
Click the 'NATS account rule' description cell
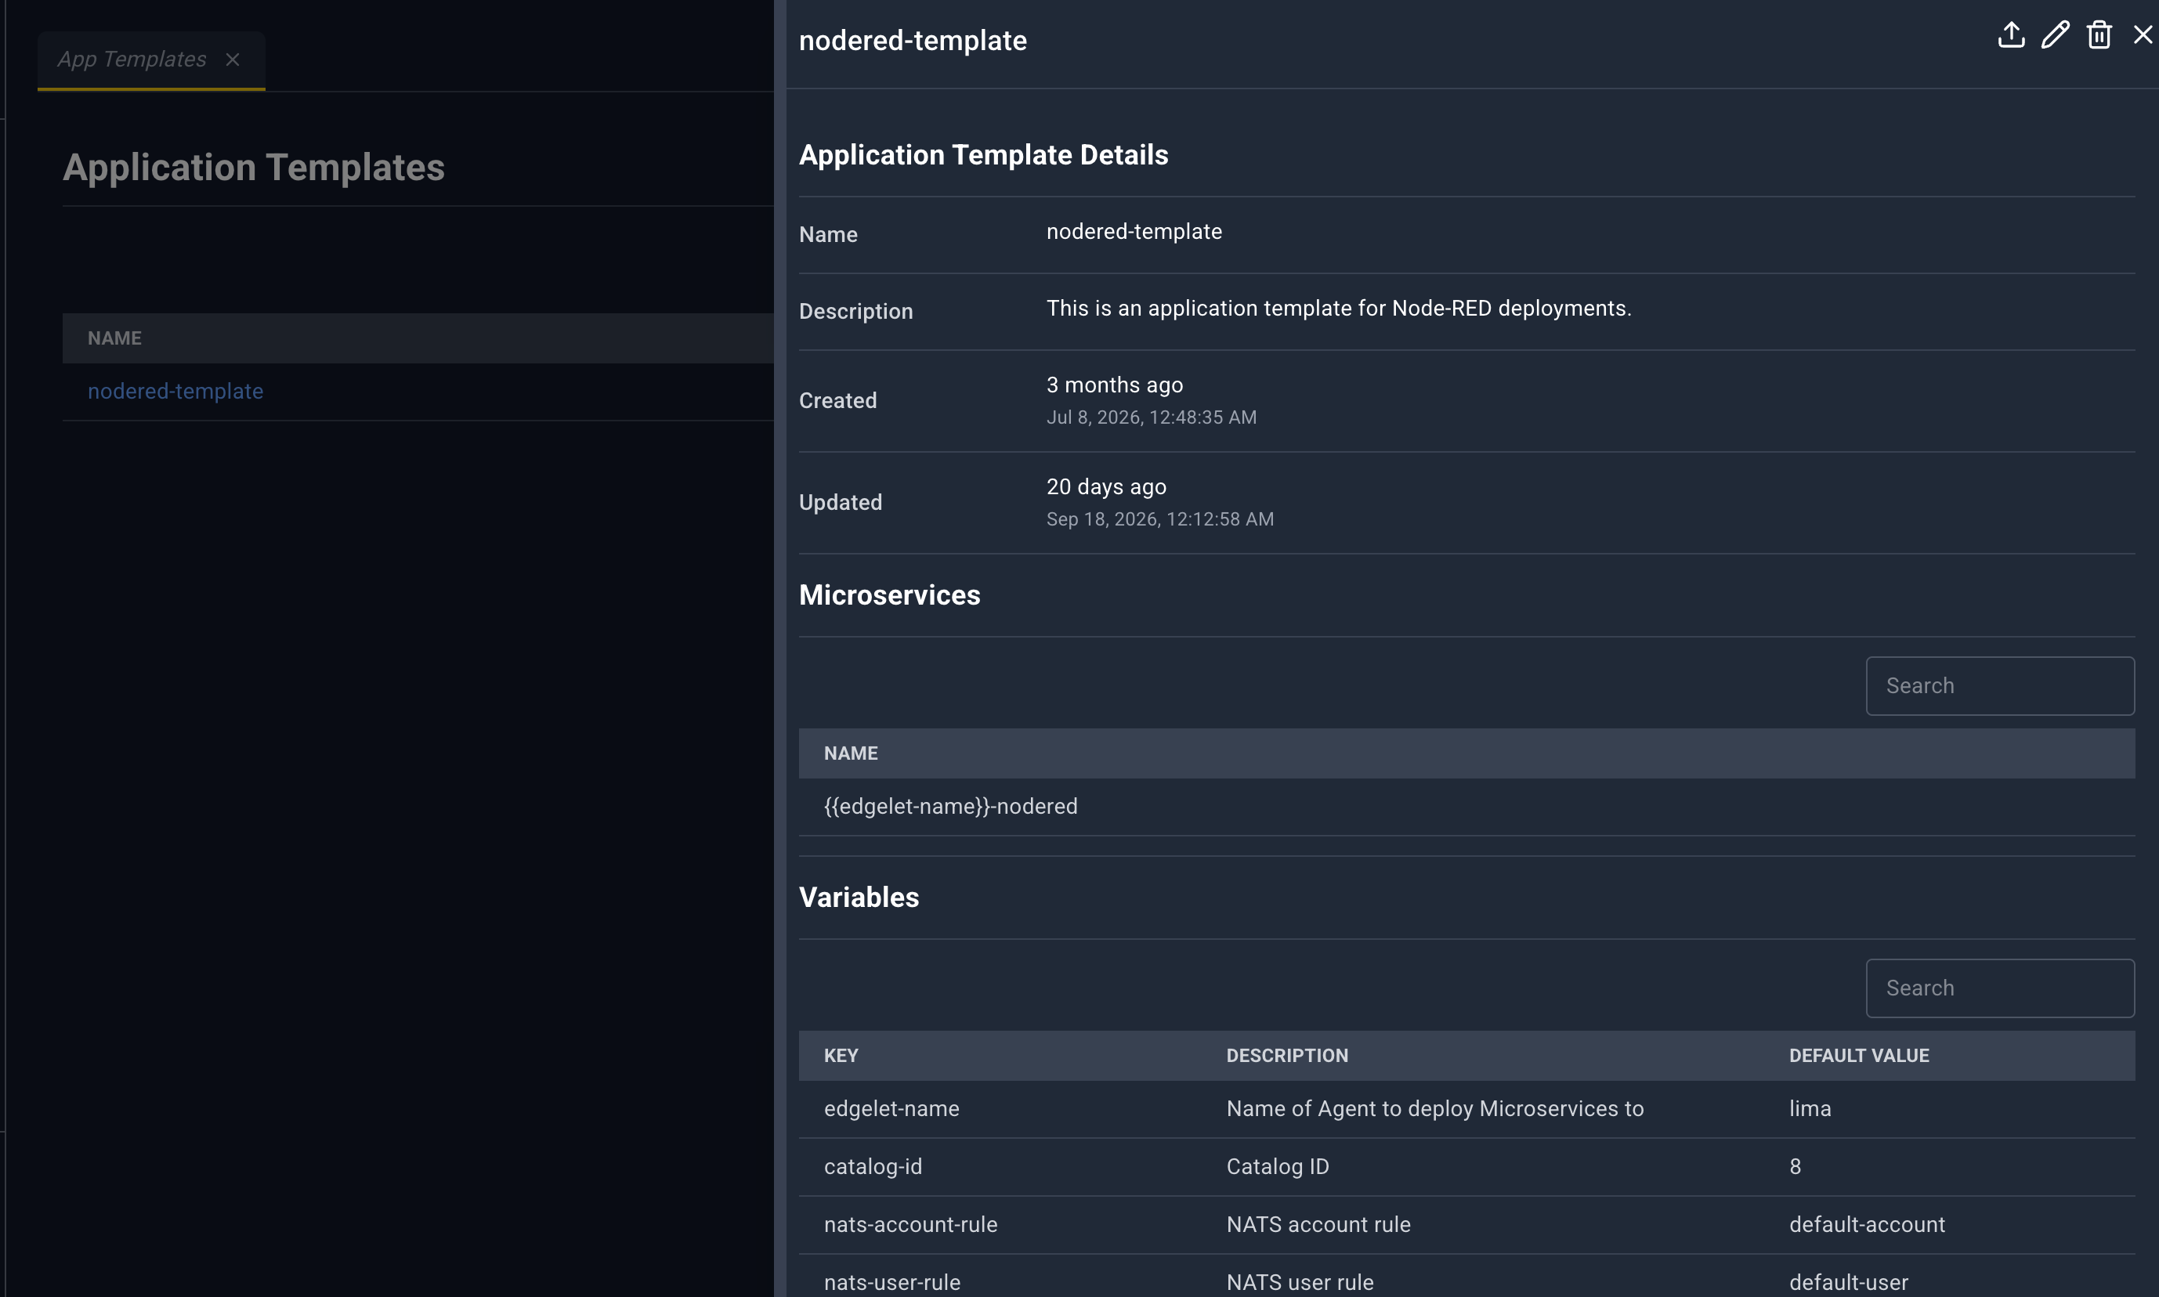[x=1318, y=1224]
